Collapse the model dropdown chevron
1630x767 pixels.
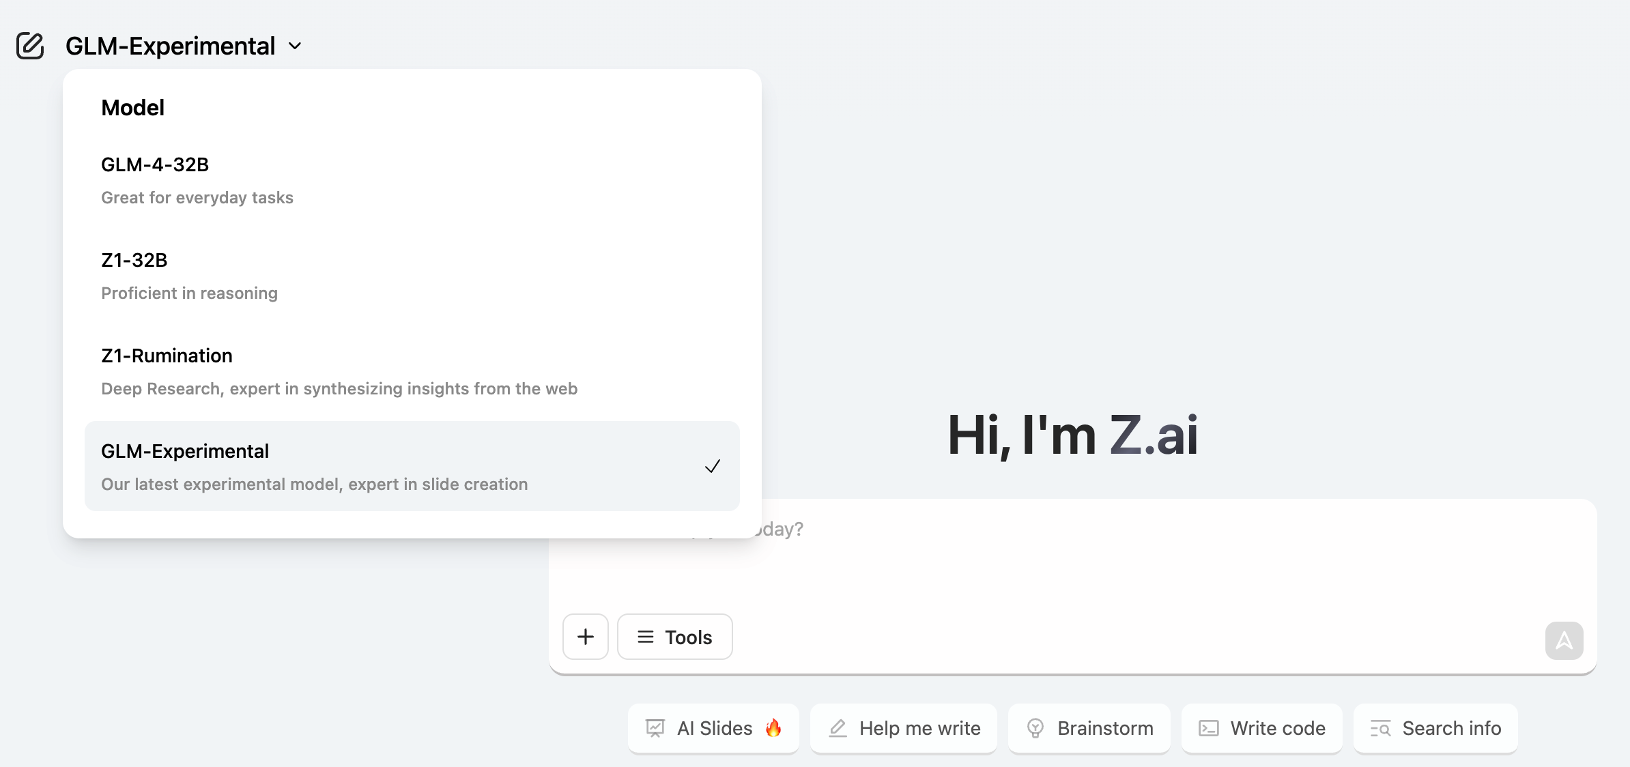pyautogui.click(x=295, y=46)
